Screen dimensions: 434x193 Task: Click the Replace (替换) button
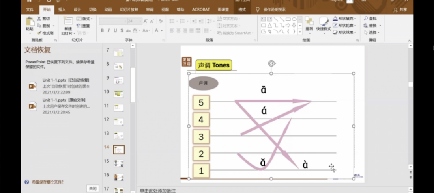[372, 26]
